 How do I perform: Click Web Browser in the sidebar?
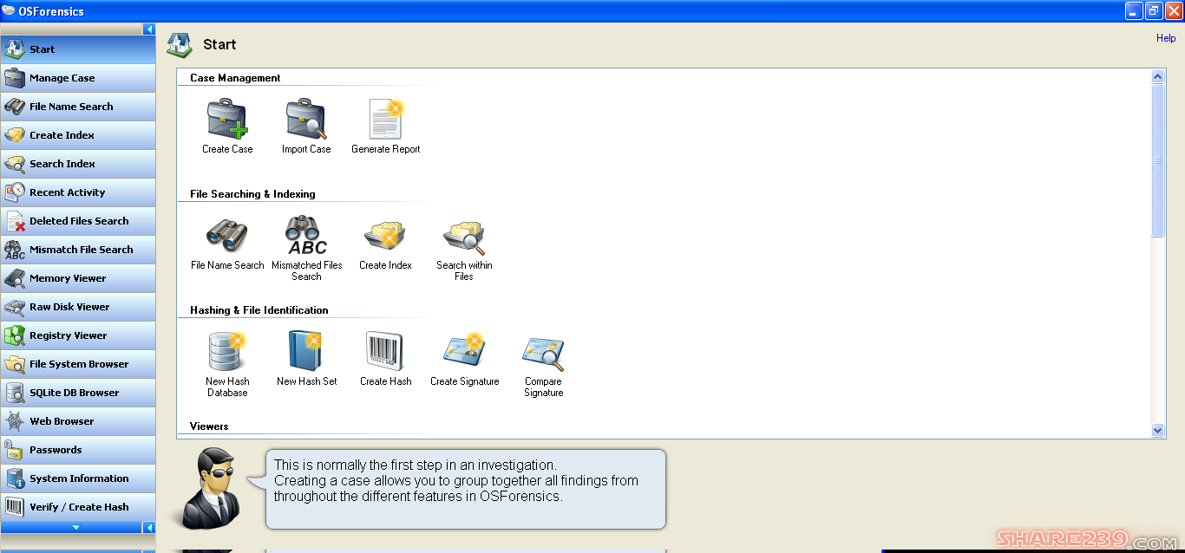pos(78,421)
